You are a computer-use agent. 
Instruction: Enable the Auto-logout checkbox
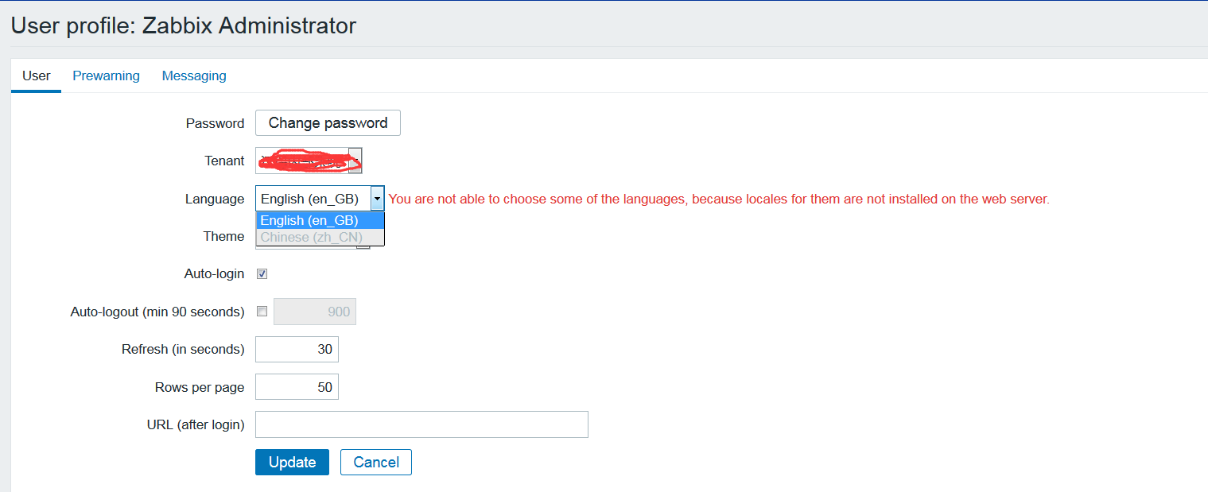[262, 312]
